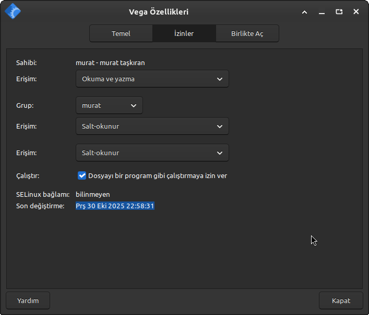Open the Erişim dropdown directly below Grup
The height and width of the screenshot is (315, 369).
[x=152, y=126]
